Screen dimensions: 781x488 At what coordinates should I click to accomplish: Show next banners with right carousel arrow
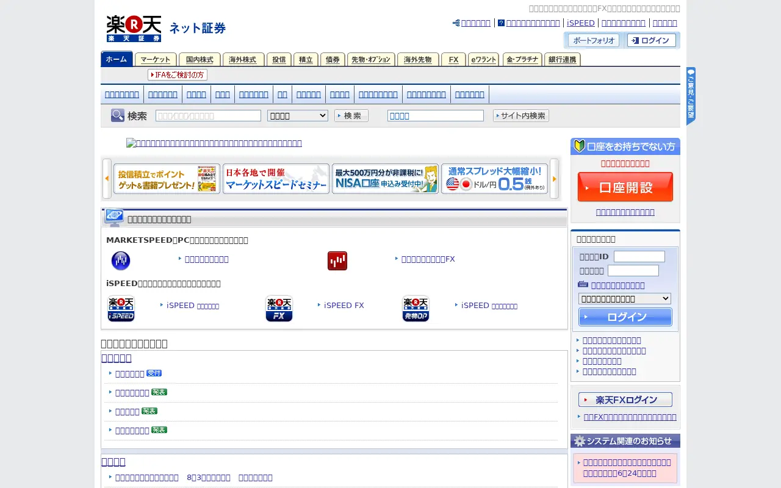[555, 179]
